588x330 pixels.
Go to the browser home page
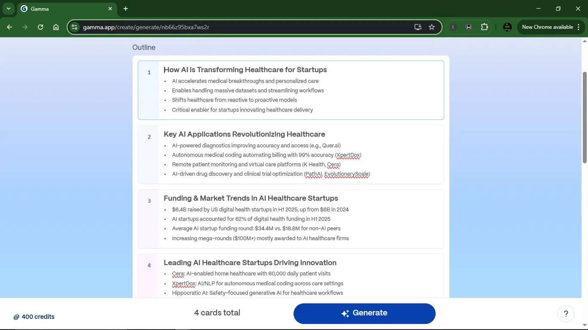(56, 27)
